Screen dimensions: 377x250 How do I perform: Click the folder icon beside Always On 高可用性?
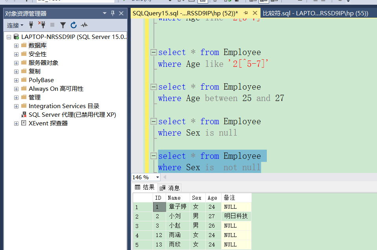(x=24, y=88)
